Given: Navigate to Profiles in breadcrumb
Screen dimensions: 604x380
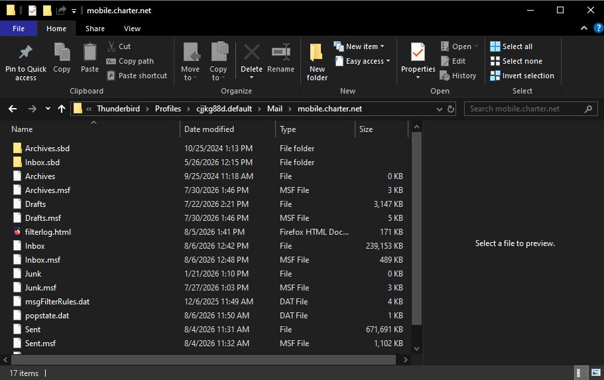Looking at the screenshot, I should click(168, 109).
